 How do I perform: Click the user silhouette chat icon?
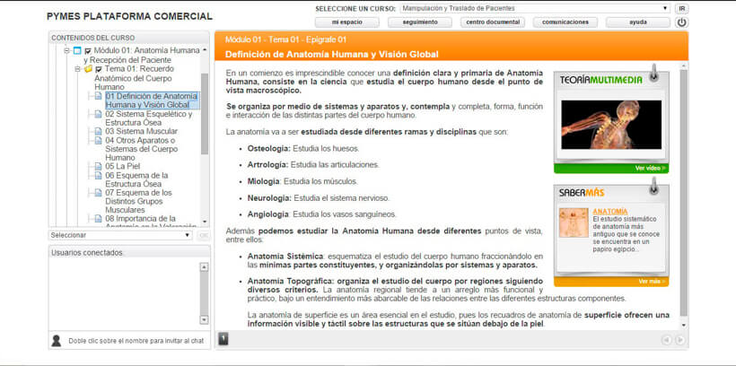click(57, 341)
